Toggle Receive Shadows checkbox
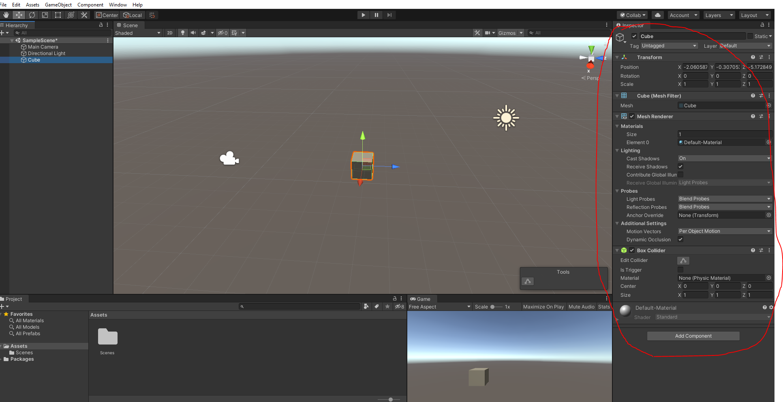The width and height of the screenshot is (783, 402). tap(680, 166)
